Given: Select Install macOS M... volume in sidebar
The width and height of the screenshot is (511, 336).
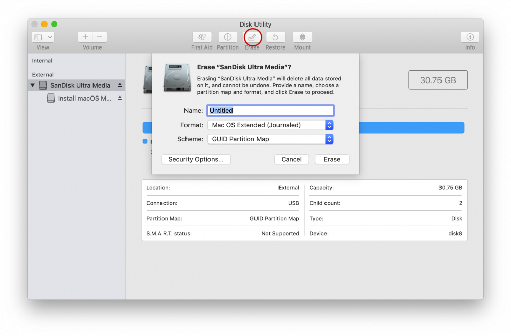Looking at the screenshot, I should [77, 98].
